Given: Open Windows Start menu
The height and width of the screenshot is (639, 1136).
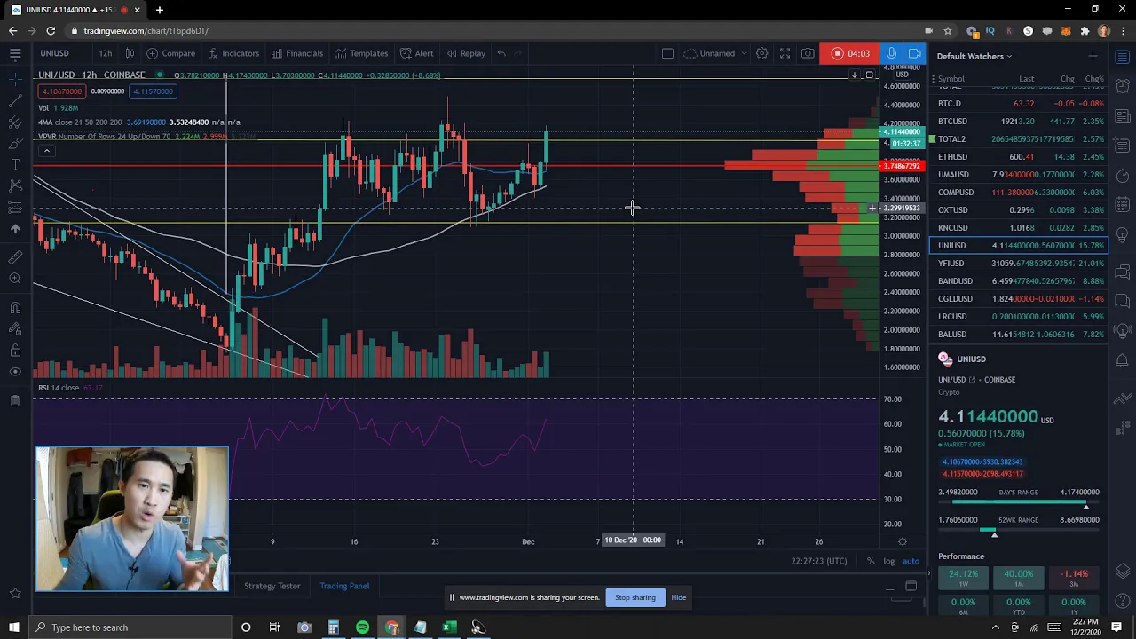Looking at the screenshot, I should pyautogui.click(x=13, y=627).
